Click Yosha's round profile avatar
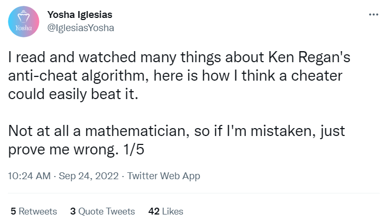Image resolution: width=385 pixels, height=224 pixels. [x=24, y=22]
